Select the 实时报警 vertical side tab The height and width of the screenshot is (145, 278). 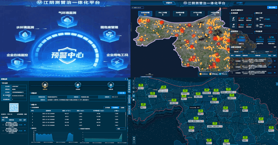coord(129,98)
